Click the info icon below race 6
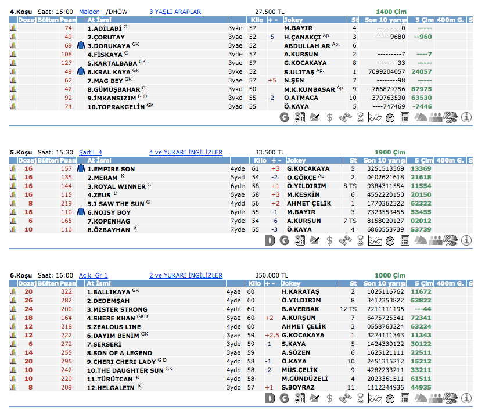 (466, 398)
